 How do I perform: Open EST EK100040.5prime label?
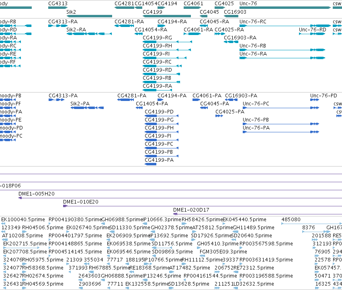pyautogui.click(x=23, y=220)
